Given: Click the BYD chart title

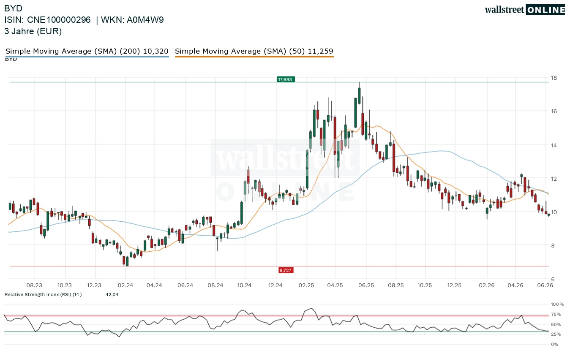Looking at the screenshot, I should (14, 8).
